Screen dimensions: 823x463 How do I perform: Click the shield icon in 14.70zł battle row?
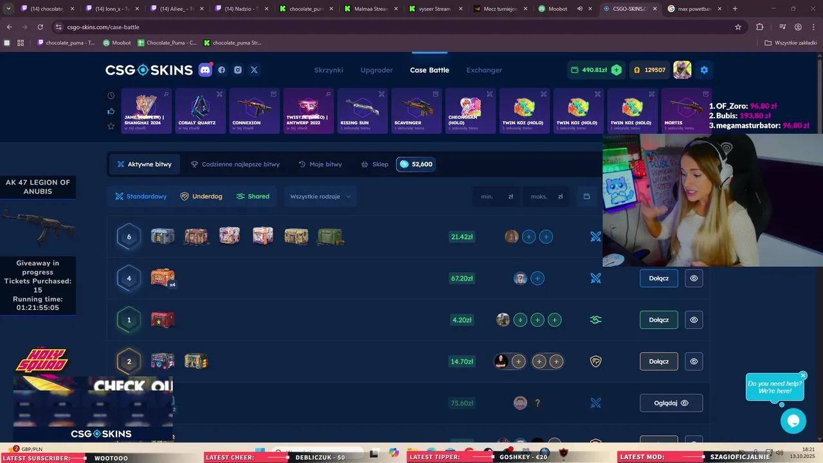tap(595, 361)
